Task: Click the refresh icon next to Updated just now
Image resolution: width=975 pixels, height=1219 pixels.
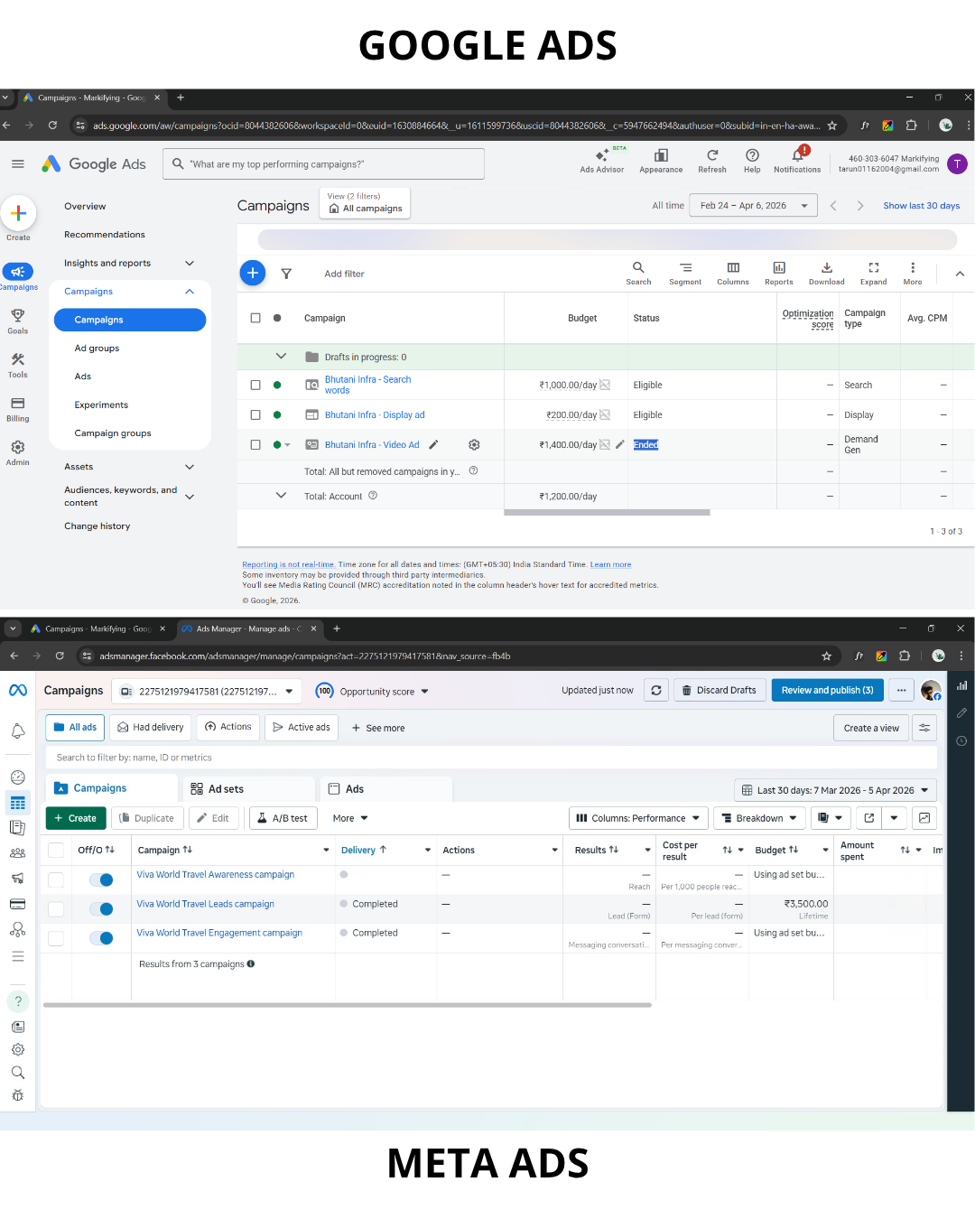Action: click(x=656, y=691)
